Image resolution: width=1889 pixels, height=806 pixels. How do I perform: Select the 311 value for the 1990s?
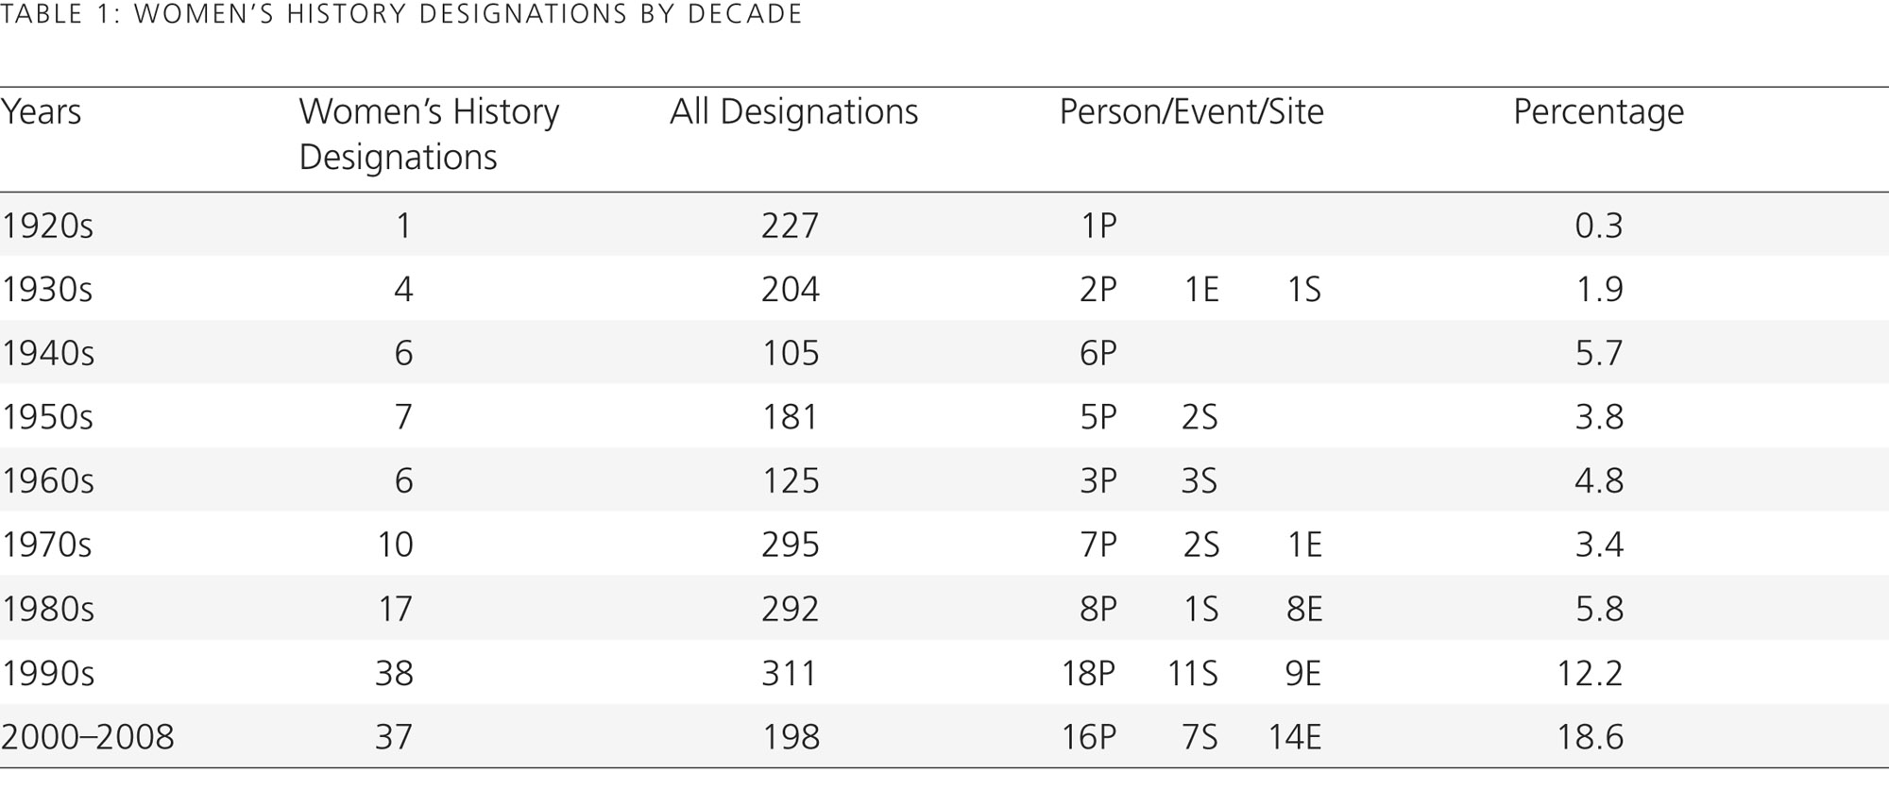coord(790,673)
